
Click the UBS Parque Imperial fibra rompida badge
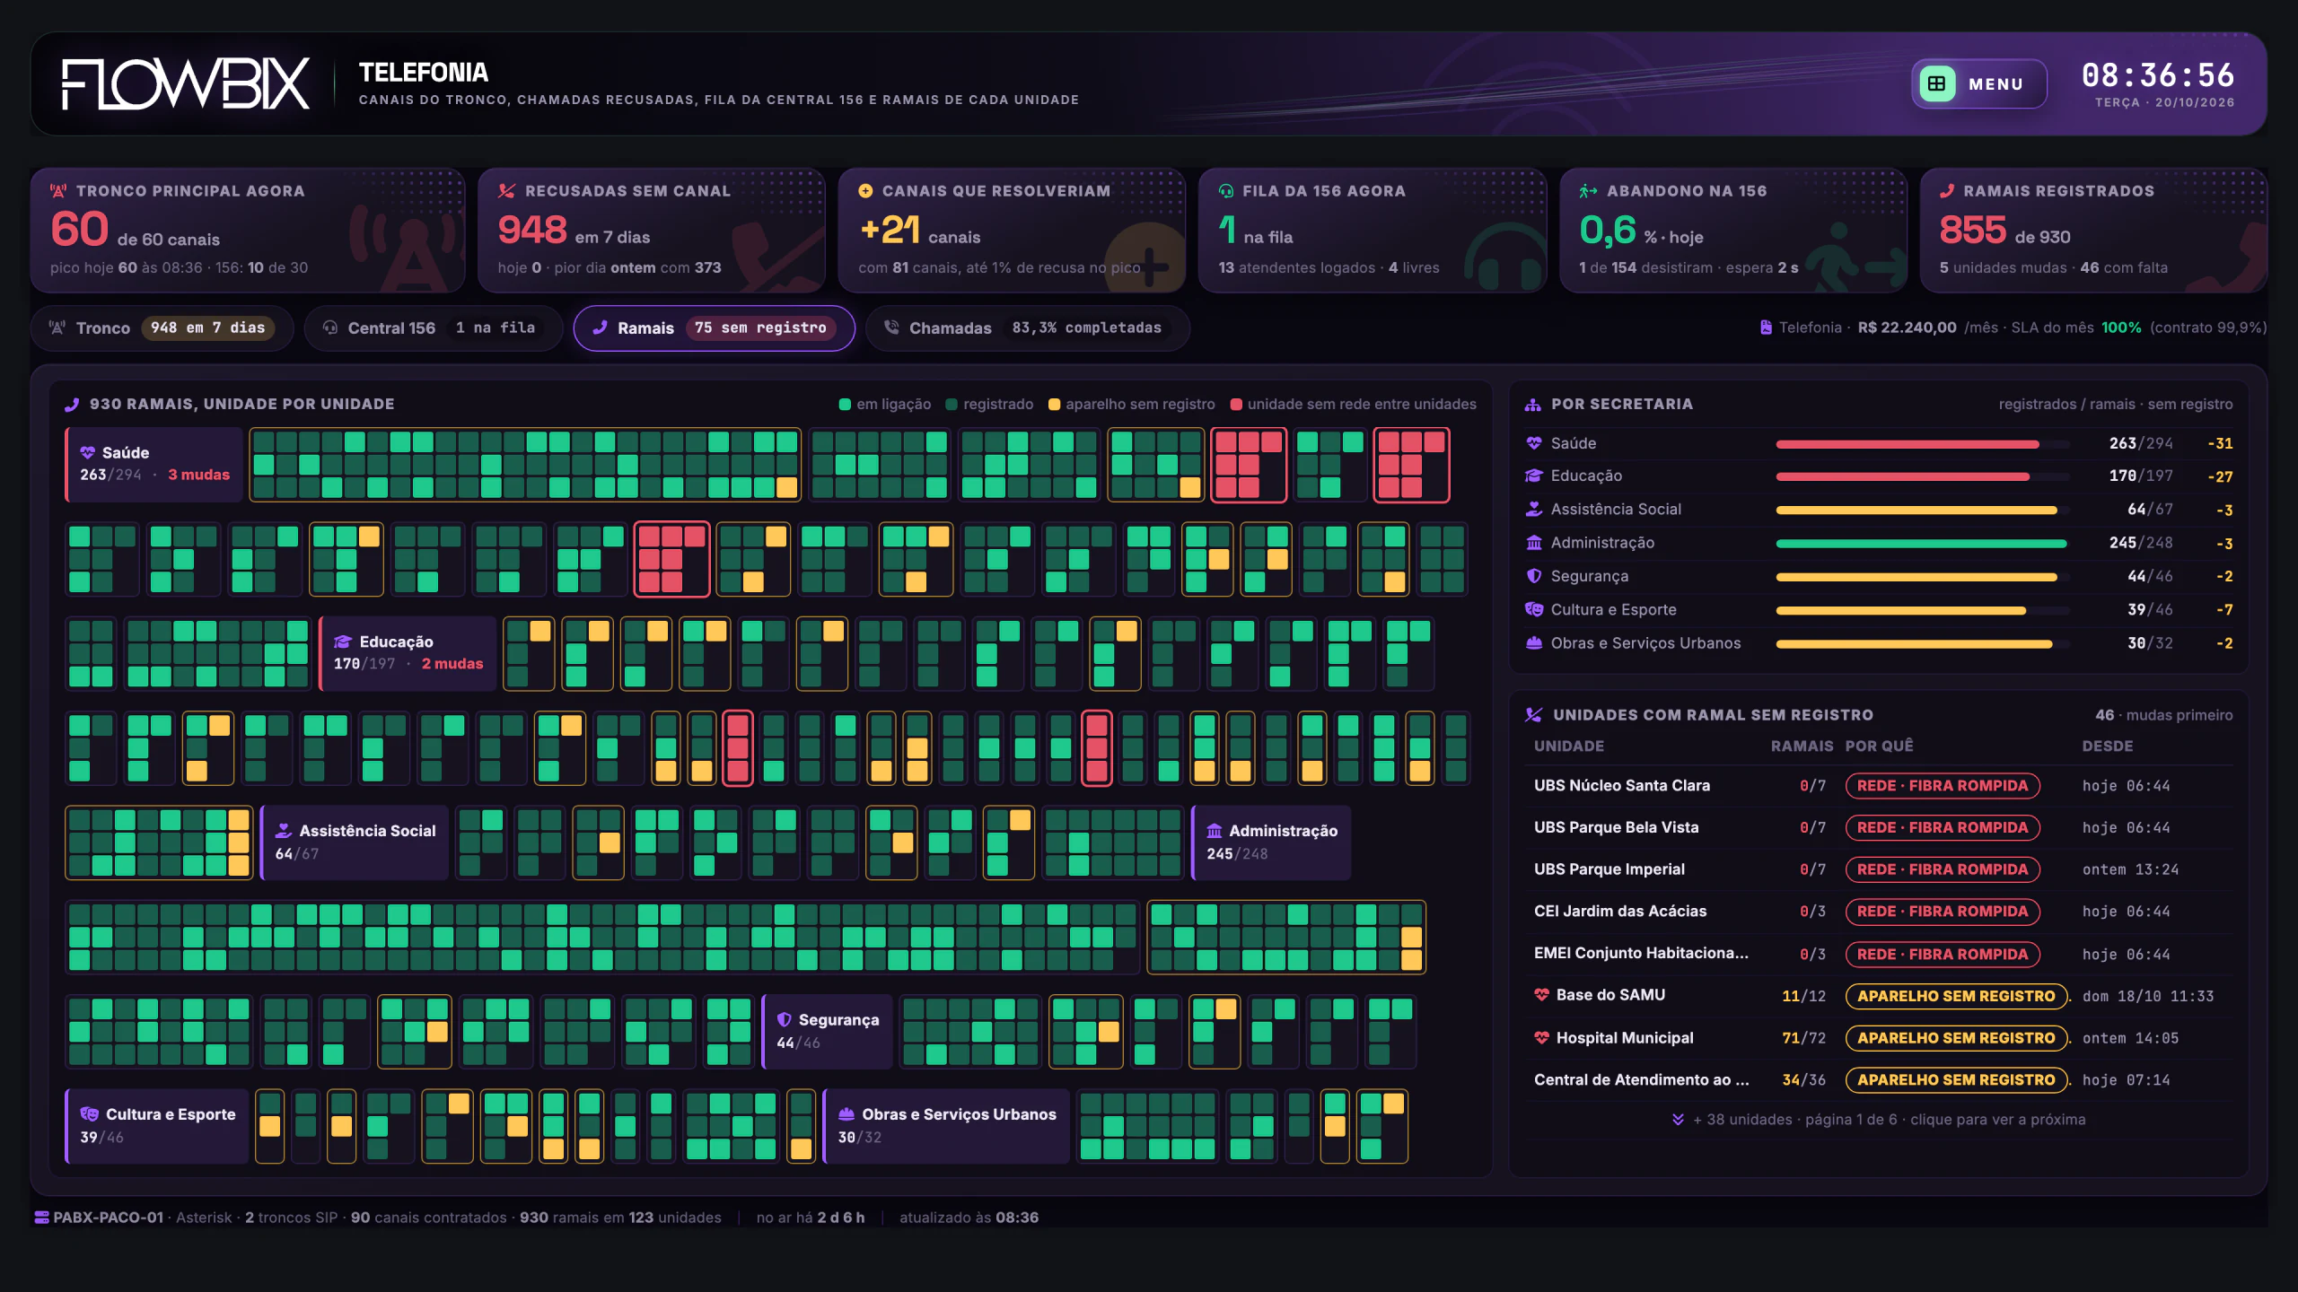[1943, 869]
